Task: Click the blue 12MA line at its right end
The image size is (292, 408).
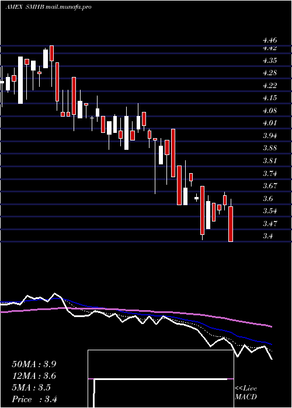Action: [271, 344]
